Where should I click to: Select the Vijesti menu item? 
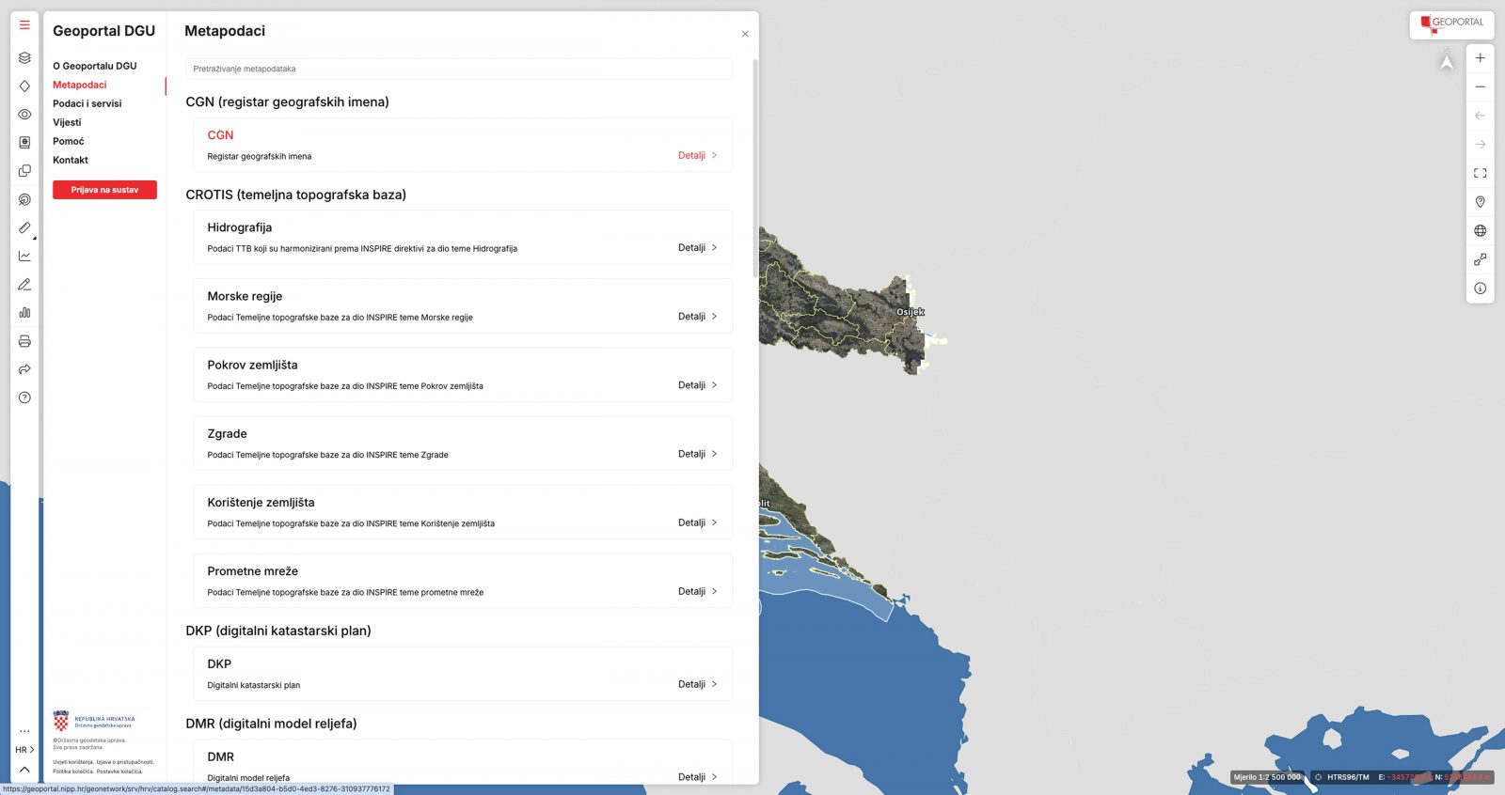click(x=67, y=122)
